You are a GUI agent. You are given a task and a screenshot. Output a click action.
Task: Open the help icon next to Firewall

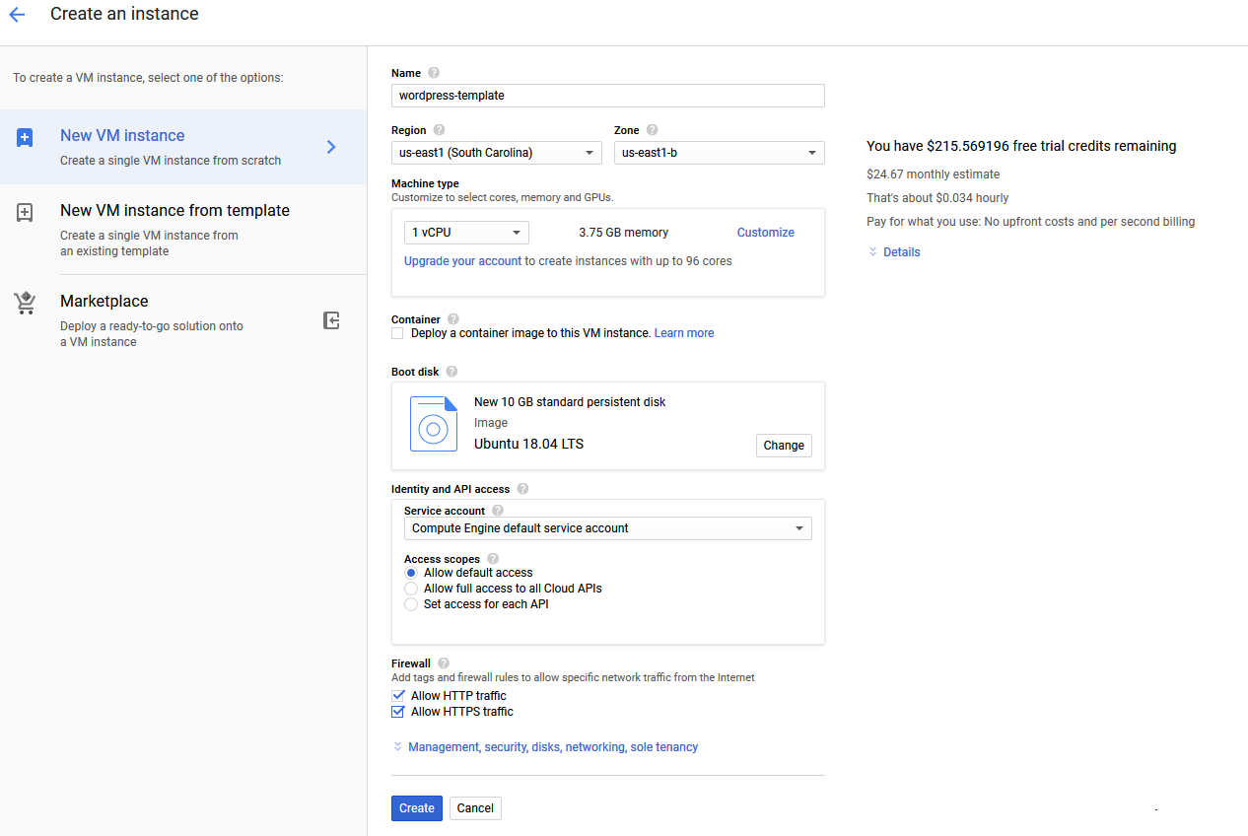point(444,663)
